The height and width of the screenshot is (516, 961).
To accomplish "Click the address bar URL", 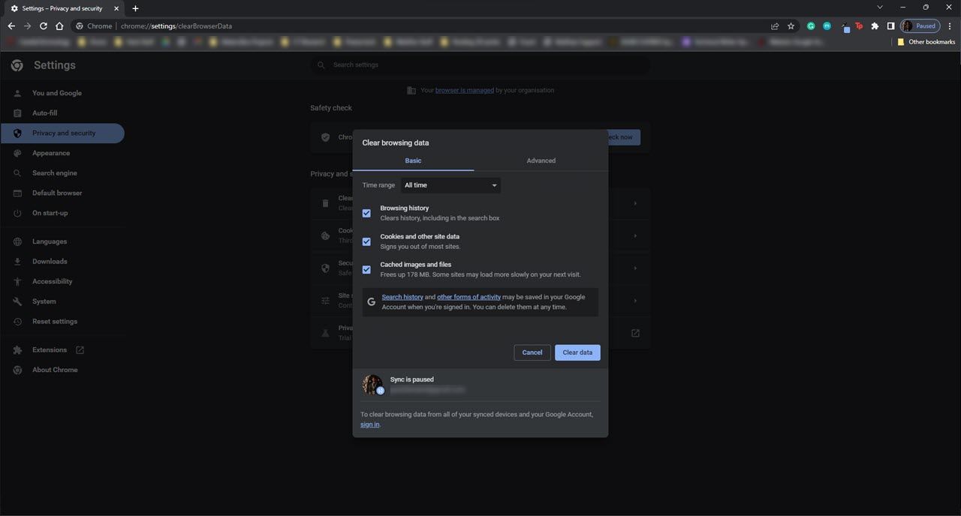I will (x=176, y=25).
